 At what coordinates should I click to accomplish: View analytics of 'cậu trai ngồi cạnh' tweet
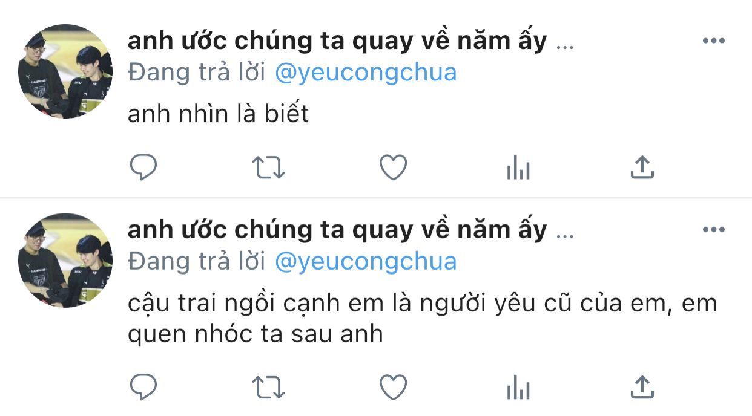pyautogui.click(x=518, y=387)
